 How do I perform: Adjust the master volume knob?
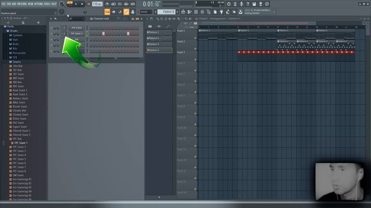[x=61, y=4]
